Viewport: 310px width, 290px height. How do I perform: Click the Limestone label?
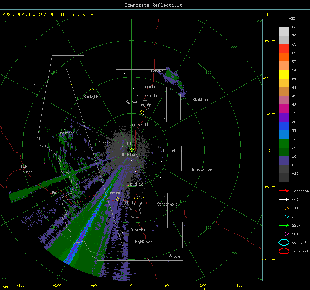(65, 133)
